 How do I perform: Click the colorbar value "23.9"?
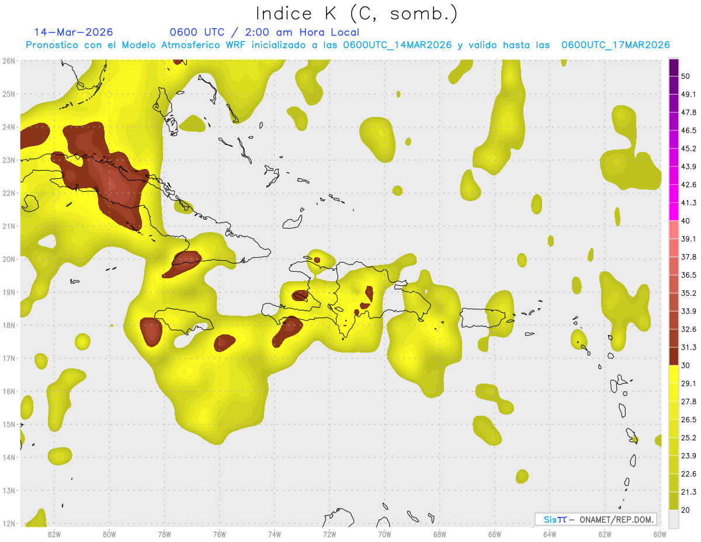point(689,456)
